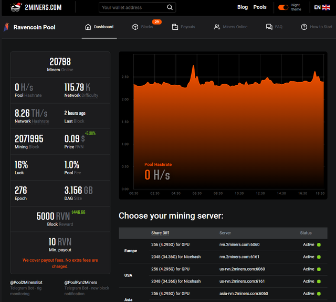Screen dimensions: 336x302
Task: Click the 0.09 $ RVN price
Action: coord(75,139)
